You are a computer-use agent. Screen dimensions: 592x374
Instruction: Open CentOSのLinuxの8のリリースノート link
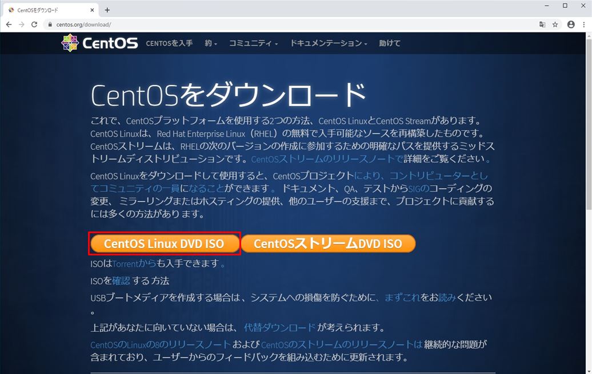(161, 344)
